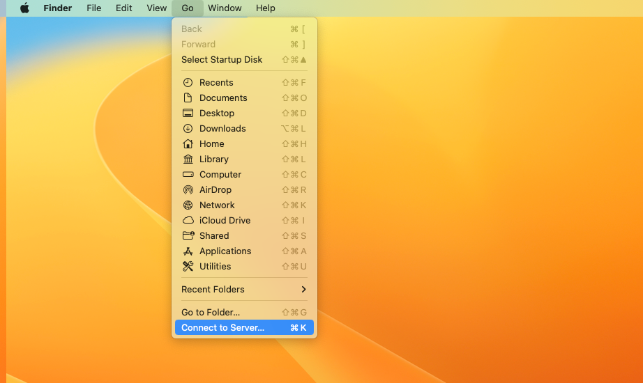Click the Downloads arrow icon

coord(188,128)
